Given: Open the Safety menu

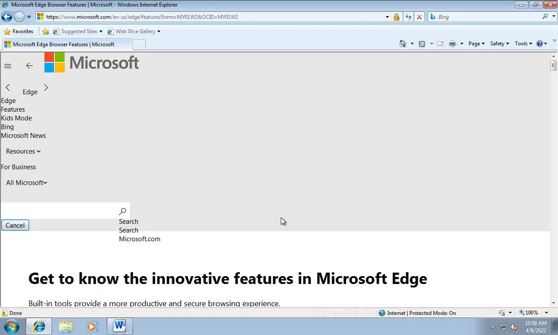Looking at the screenshot, I should click(500, 44).
